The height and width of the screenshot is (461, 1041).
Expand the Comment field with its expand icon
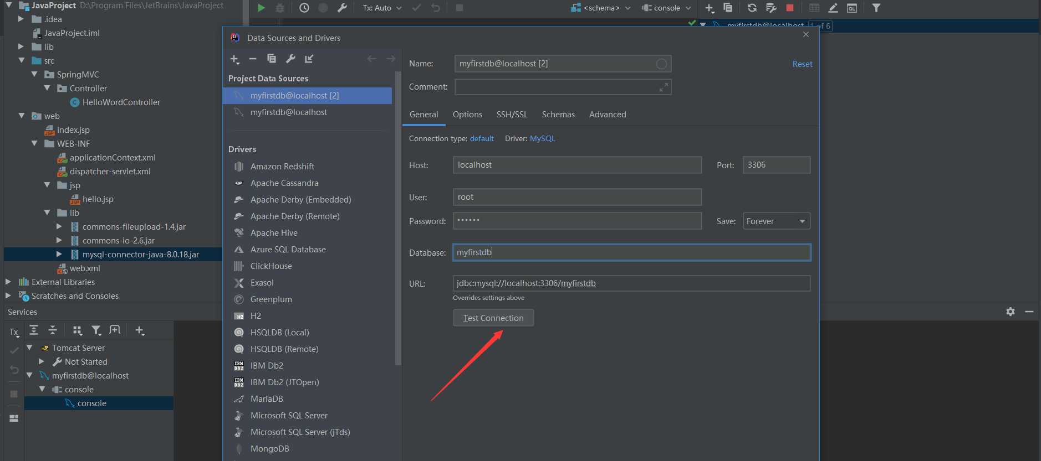pyautogui.click(x=664, y=87)
